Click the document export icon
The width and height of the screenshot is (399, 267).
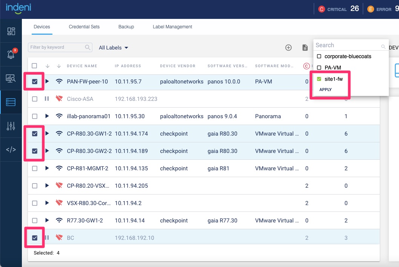click(305, 48)
